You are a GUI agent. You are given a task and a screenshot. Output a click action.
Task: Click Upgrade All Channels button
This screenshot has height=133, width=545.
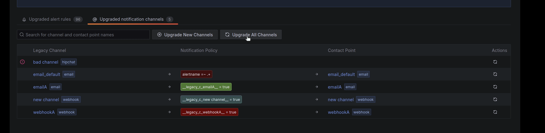[x=251, y=35]
